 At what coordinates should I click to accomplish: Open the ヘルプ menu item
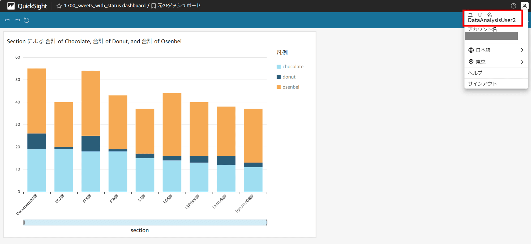click(496, 73)
